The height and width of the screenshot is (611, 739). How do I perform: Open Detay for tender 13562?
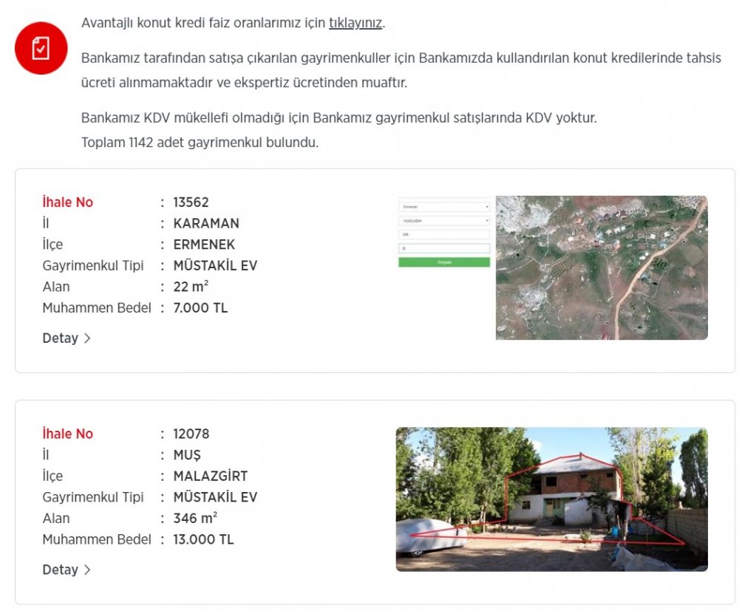click(x=61, y=338)
